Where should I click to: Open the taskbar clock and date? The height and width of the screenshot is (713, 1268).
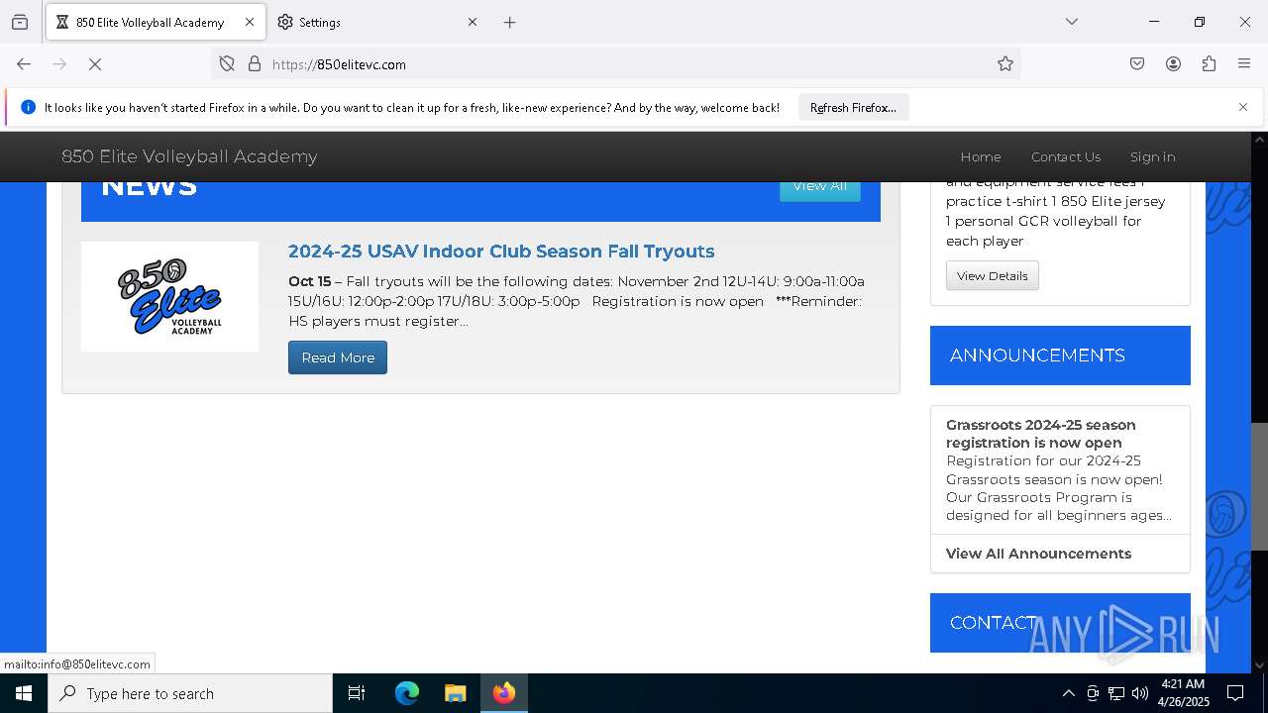1183,693
